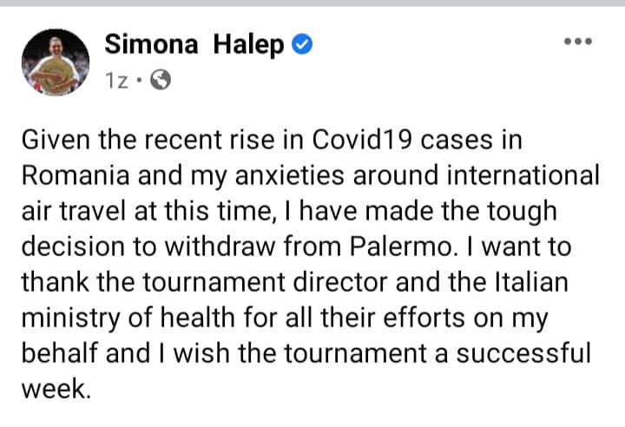Open the three-dot post options menu
This screenshot has height=427, width=625.
pos(578,41)
